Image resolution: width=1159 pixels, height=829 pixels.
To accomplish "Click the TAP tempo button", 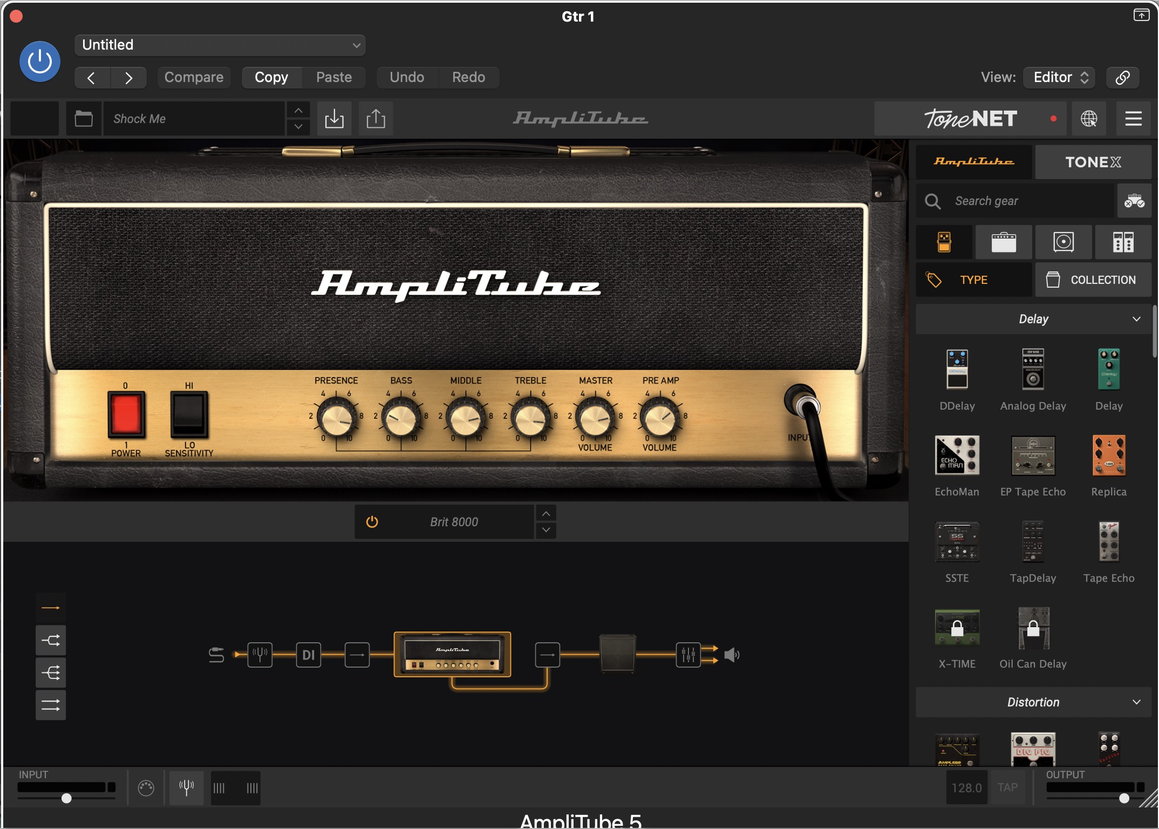I will (x=1007, y=787).
